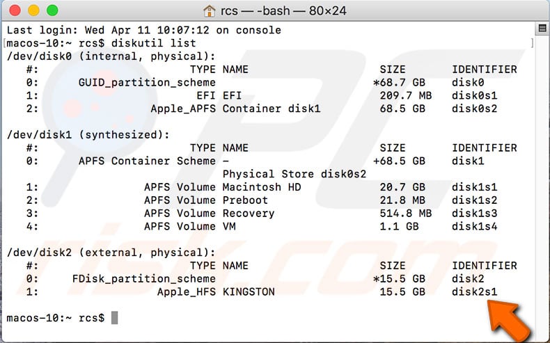Click the '1.1 GB' size value
This screenshot has width=550, height=343.
(x=399, y=226)
